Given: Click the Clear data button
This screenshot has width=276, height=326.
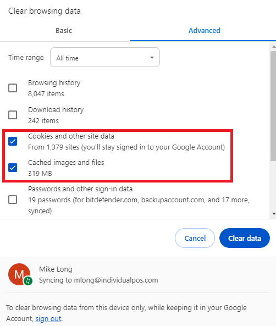Looking at the screenshot, I should [x=245, y=238].
